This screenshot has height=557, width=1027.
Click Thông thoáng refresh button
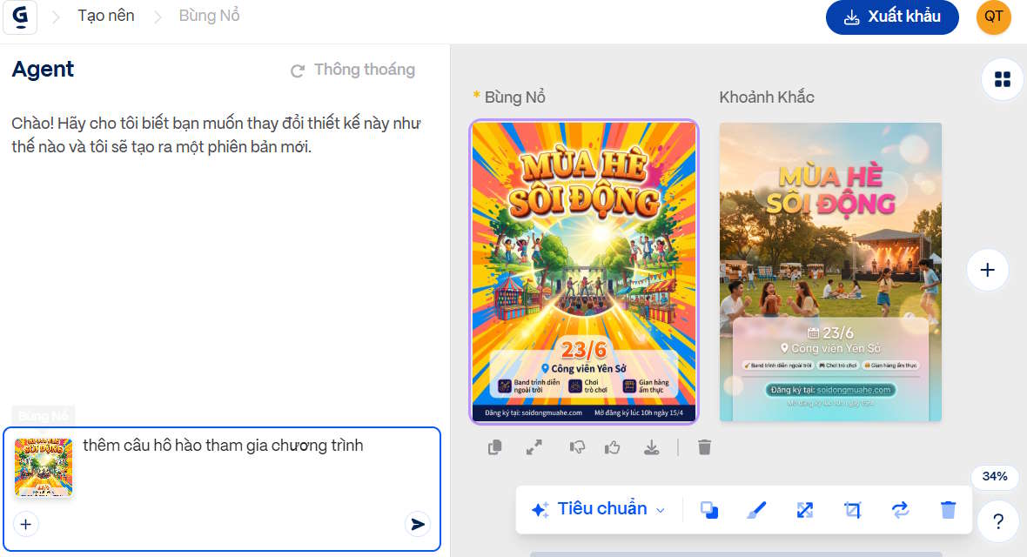[352, 70]
